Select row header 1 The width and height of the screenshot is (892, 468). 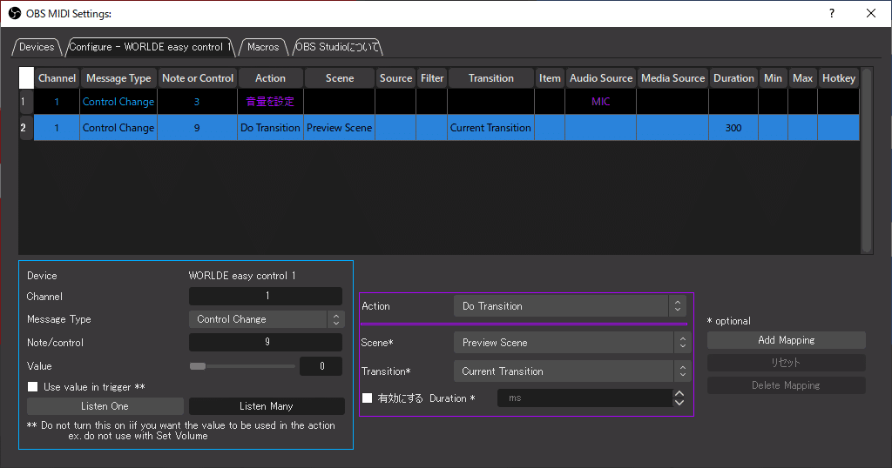[x=26, y=102]
